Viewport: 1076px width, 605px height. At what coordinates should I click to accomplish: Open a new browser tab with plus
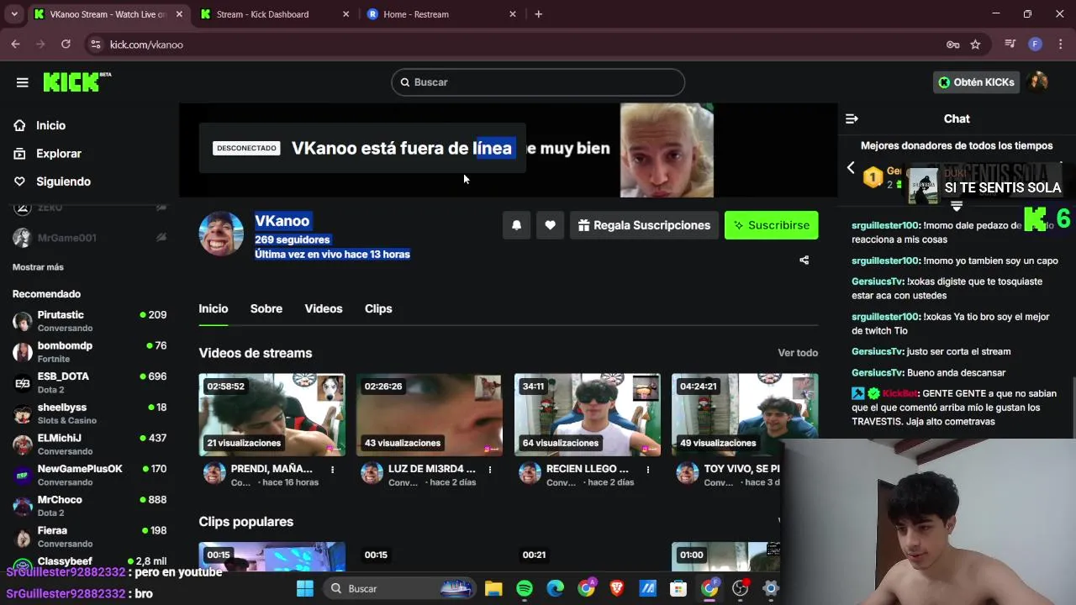pyautogui.click(x=539, y=14)
